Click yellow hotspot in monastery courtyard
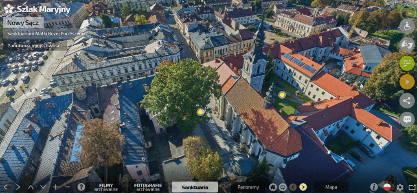The image size is (417, 193). [282, 95]
